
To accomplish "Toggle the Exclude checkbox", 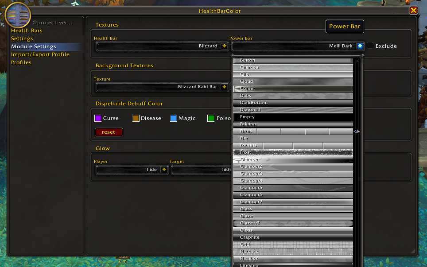I will pos(370,46).
